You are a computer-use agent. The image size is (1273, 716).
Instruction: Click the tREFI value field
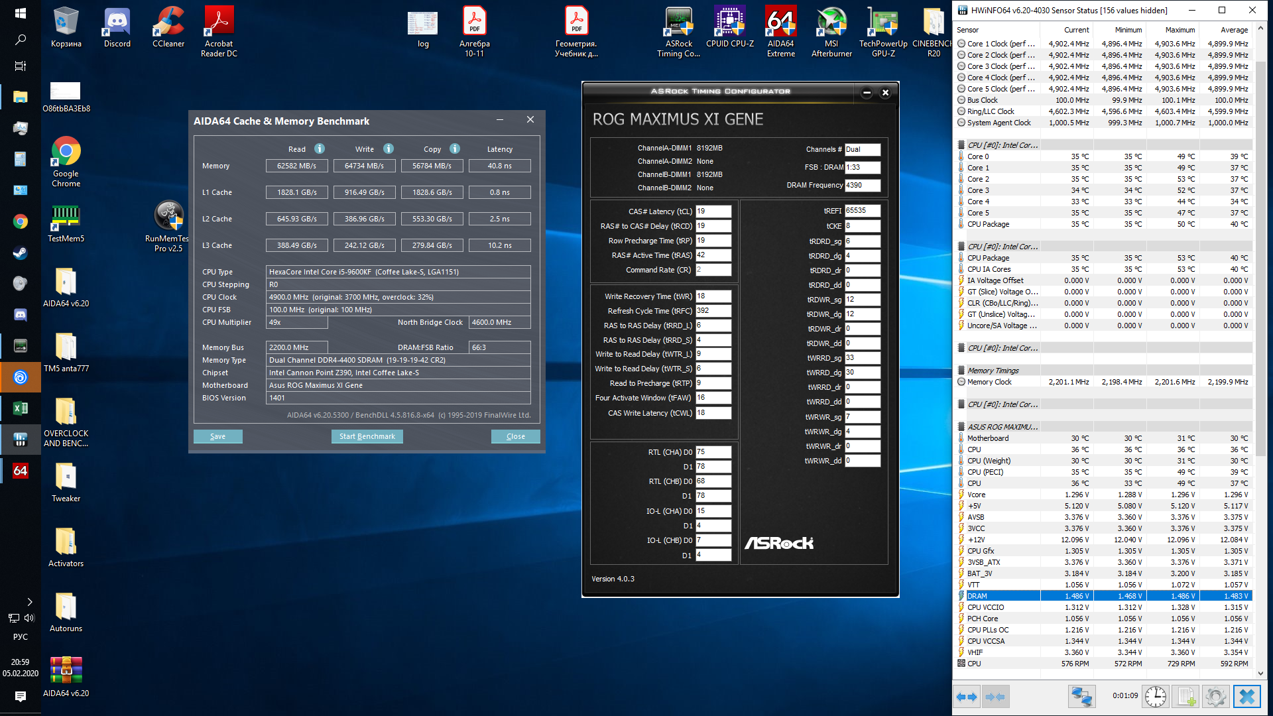pos(862,211)
